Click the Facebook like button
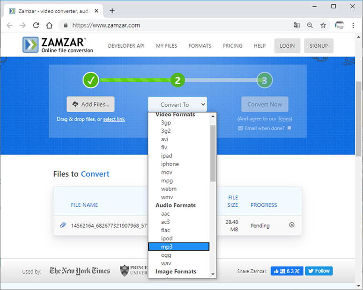This screenshot has height=290, width=363. coord(287,271)
